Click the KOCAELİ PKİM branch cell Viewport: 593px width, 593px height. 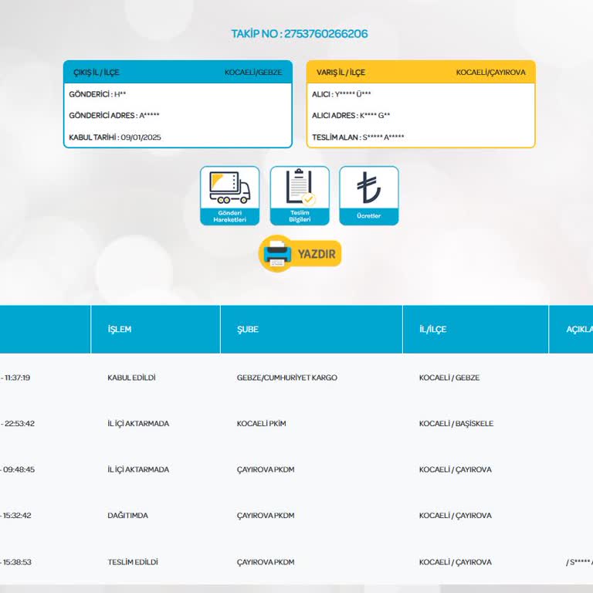(261, 424)
